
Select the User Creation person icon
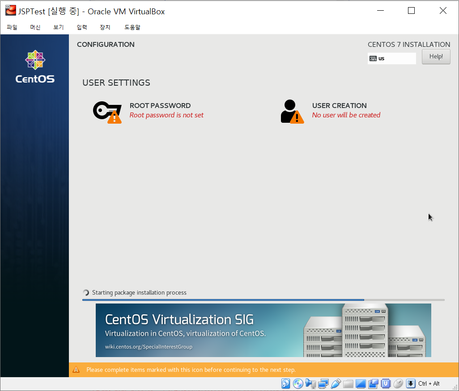(292, 112)
